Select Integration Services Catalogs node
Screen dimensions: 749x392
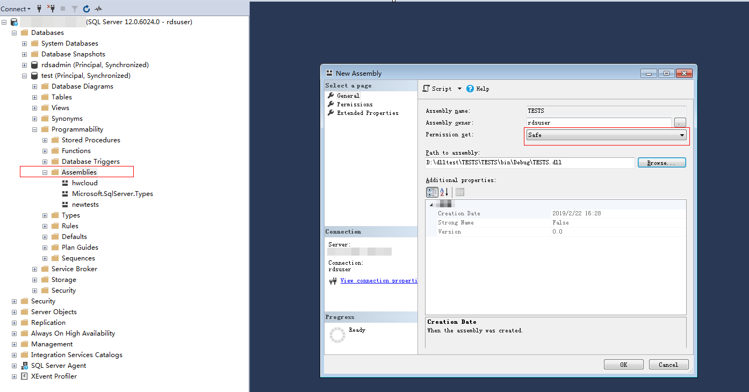77,355
